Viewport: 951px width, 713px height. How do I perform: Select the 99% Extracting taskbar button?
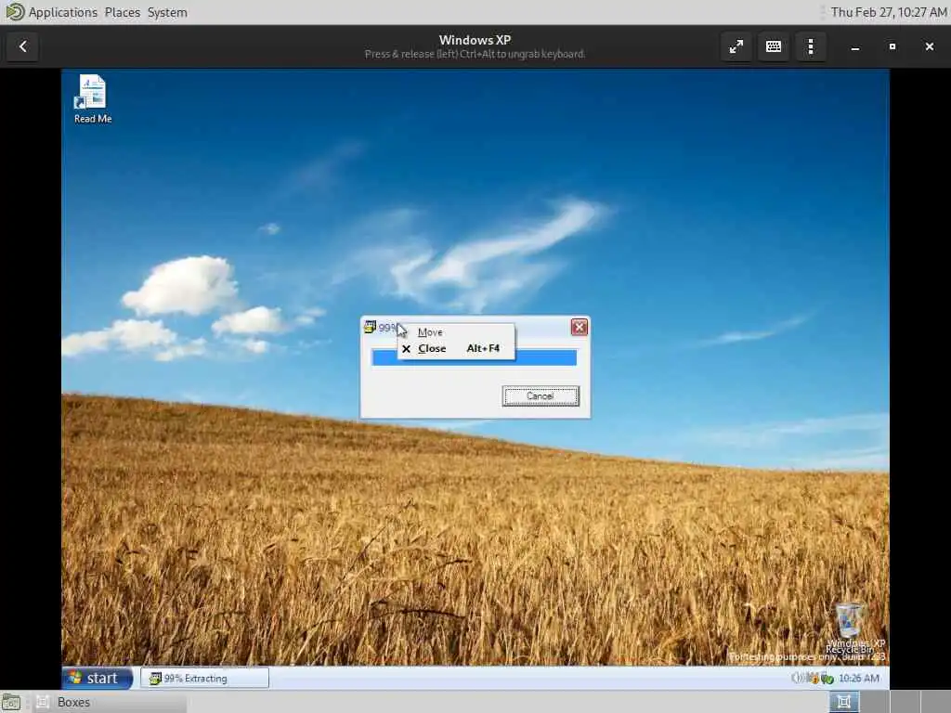coord(204,678)
